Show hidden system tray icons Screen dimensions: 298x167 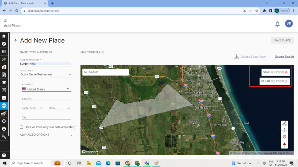coord(258,163)
